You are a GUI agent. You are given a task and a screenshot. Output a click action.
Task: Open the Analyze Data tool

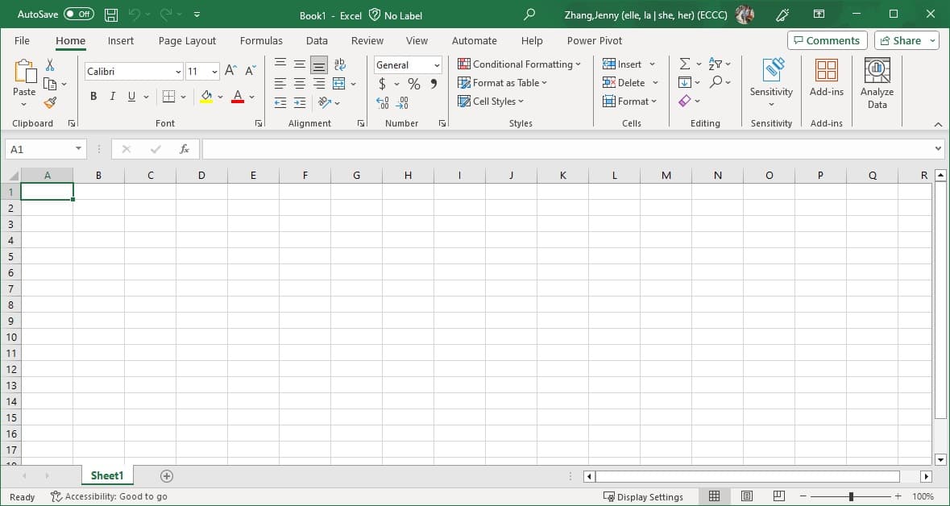point(877,83)
